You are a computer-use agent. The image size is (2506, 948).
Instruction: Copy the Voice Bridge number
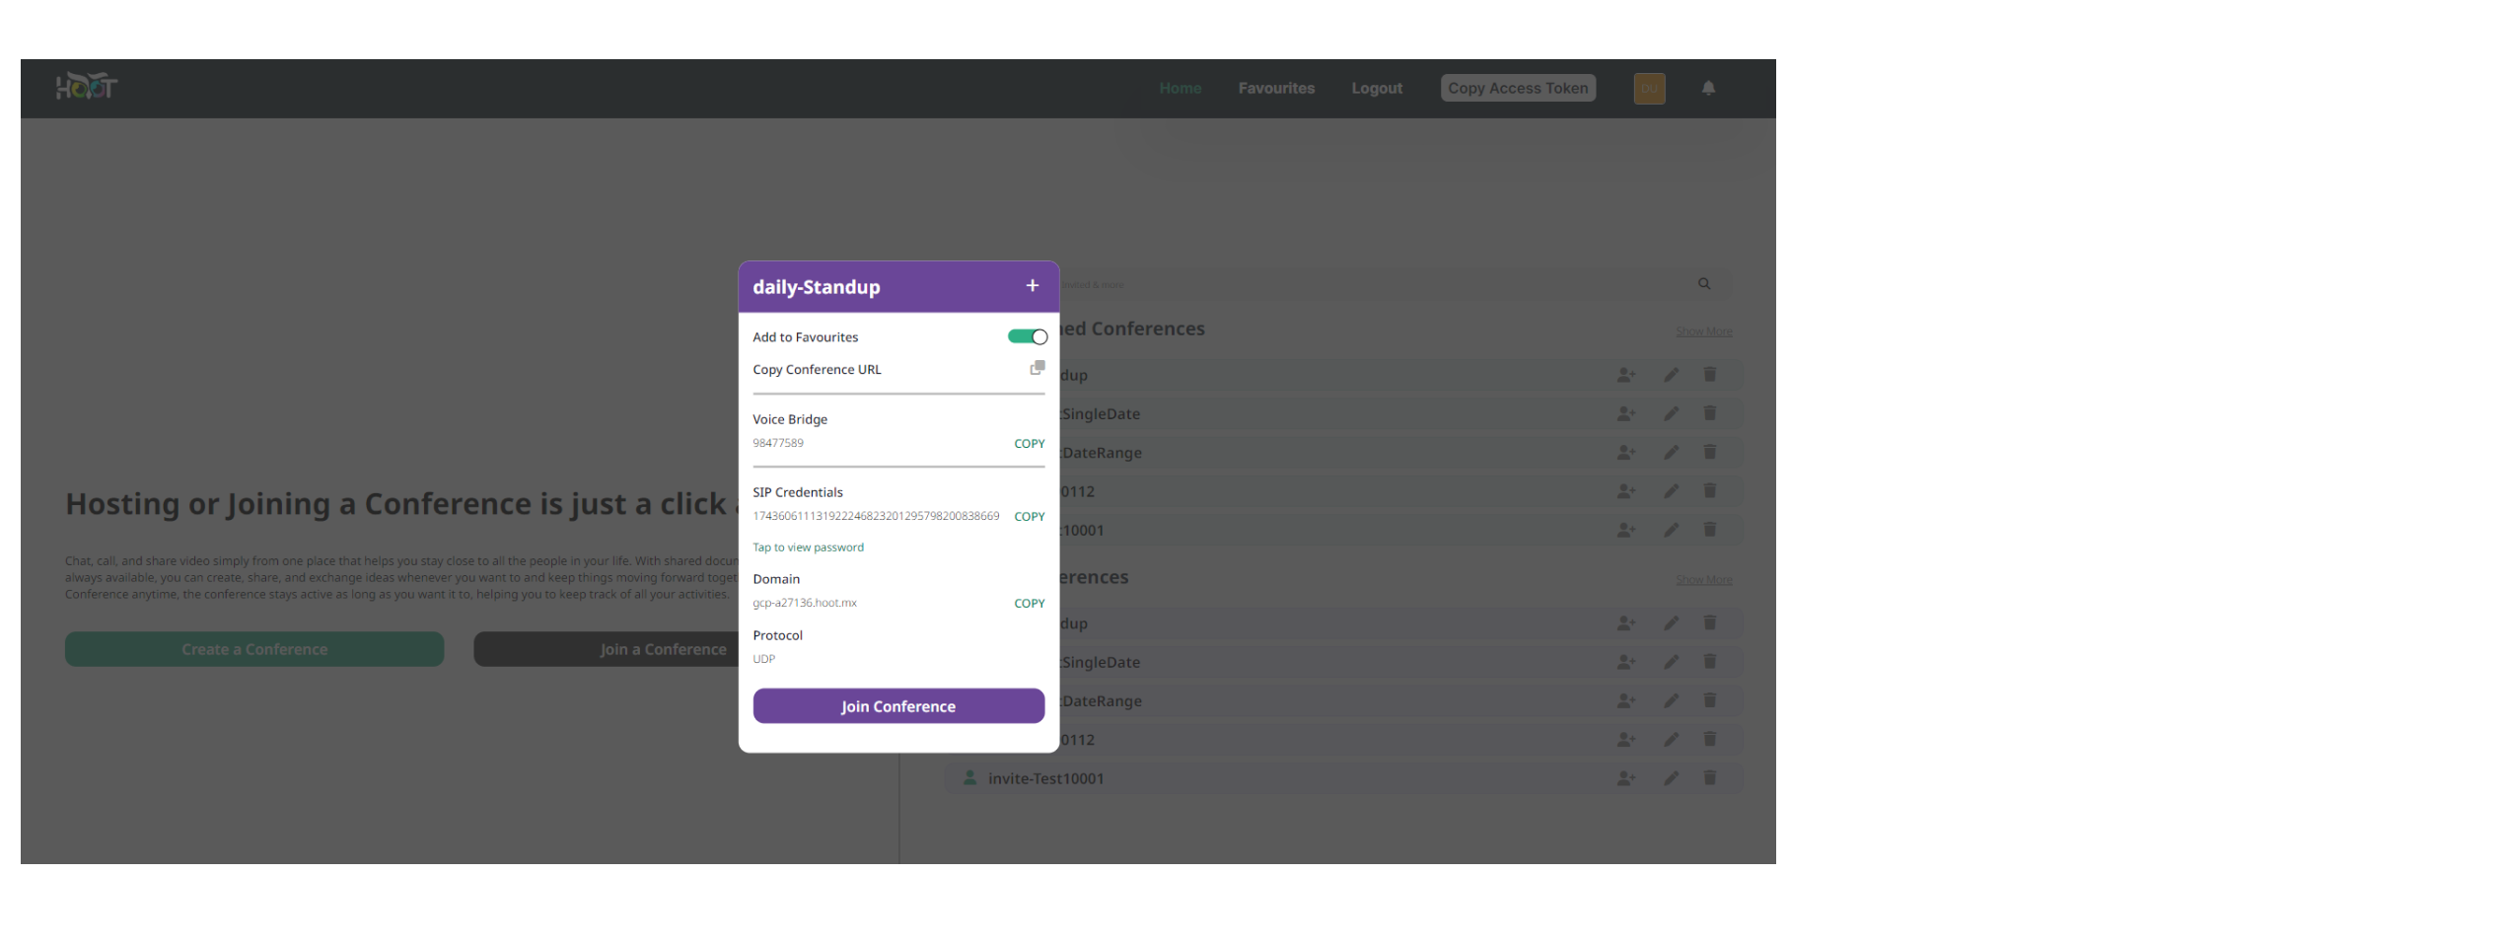click(x=1029, y=444)
